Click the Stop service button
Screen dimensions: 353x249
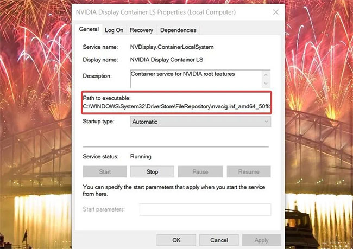tap(152, 172)
